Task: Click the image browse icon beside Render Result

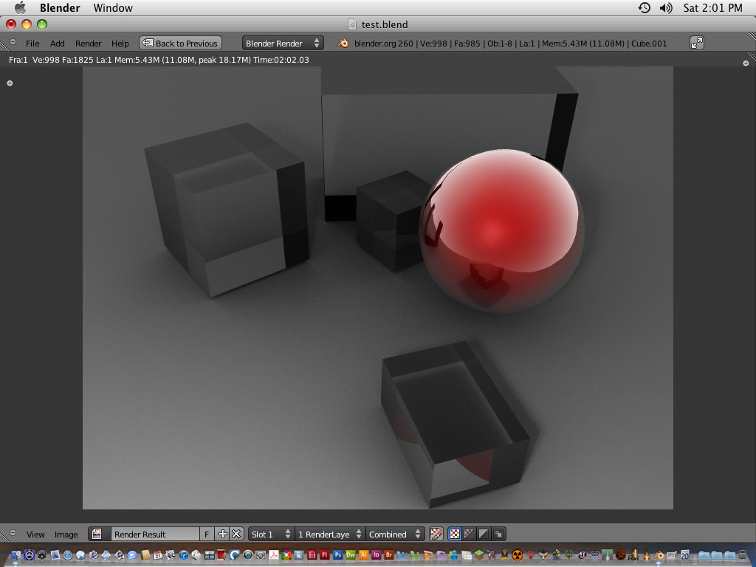Action: (x=97, y=535)
